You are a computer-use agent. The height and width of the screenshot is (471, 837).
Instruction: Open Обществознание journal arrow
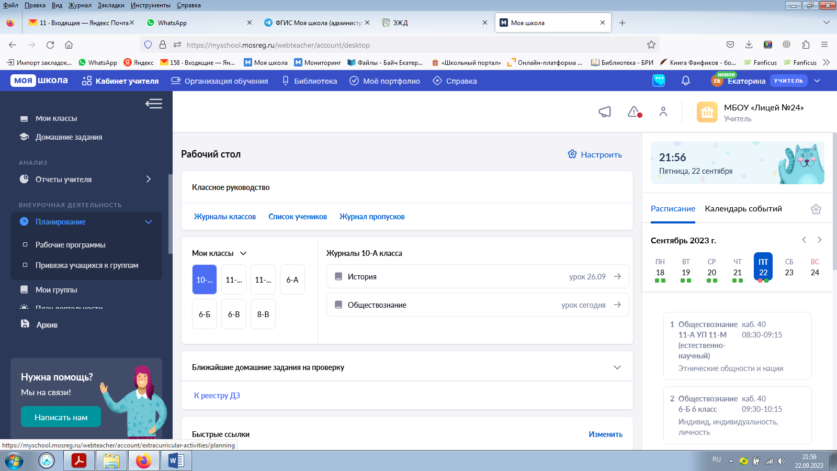[x=617, y=305]
